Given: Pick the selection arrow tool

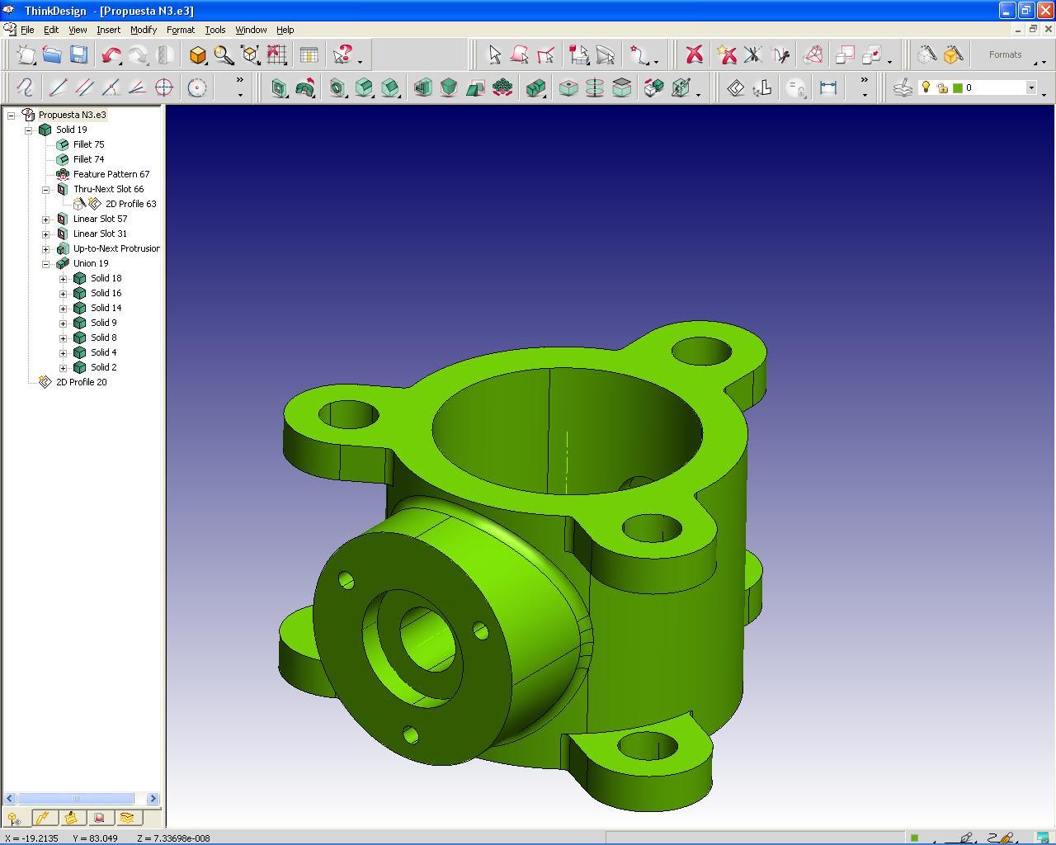Looking at the screenshot, I should (x=494, y=55).
